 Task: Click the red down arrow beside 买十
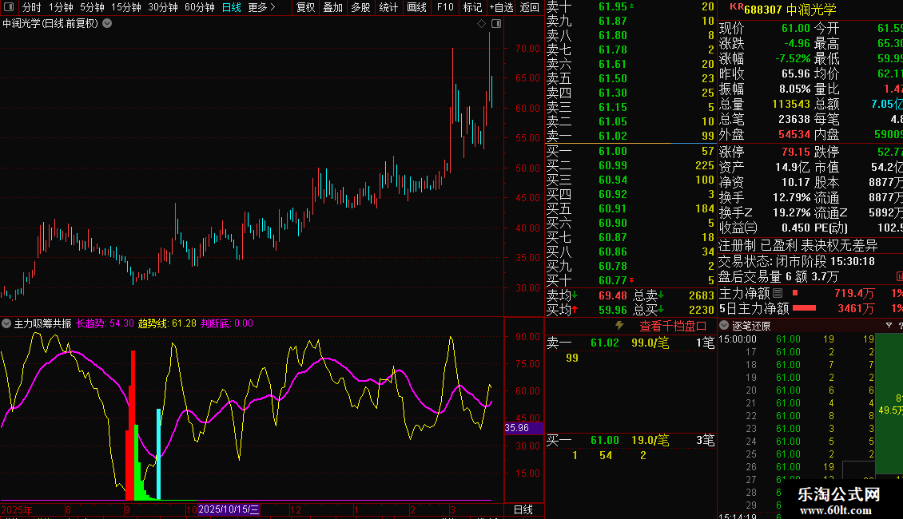tap(633, 280)
